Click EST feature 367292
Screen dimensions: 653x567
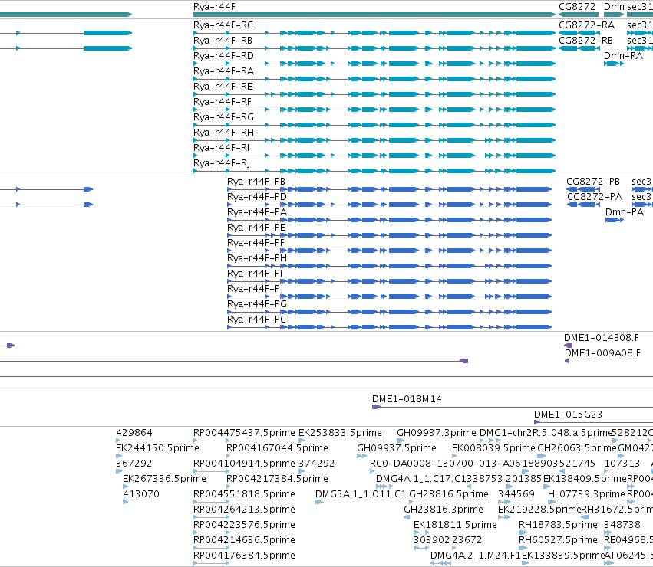pyautogui.click(x=134, y=464)
